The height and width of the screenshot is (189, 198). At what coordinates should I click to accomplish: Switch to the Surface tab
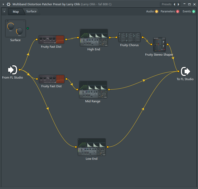pyautogui.click(x=31, y=12)
